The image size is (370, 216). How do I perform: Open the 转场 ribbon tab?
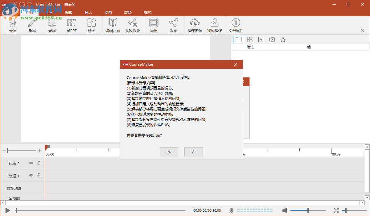128,13
